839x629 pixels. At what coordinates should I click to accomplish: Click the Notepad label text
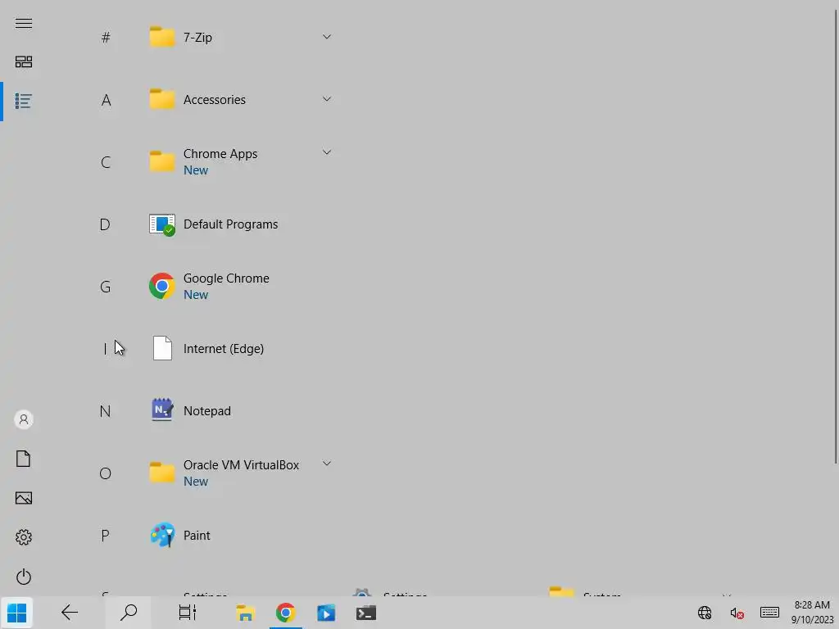[207, 411]
